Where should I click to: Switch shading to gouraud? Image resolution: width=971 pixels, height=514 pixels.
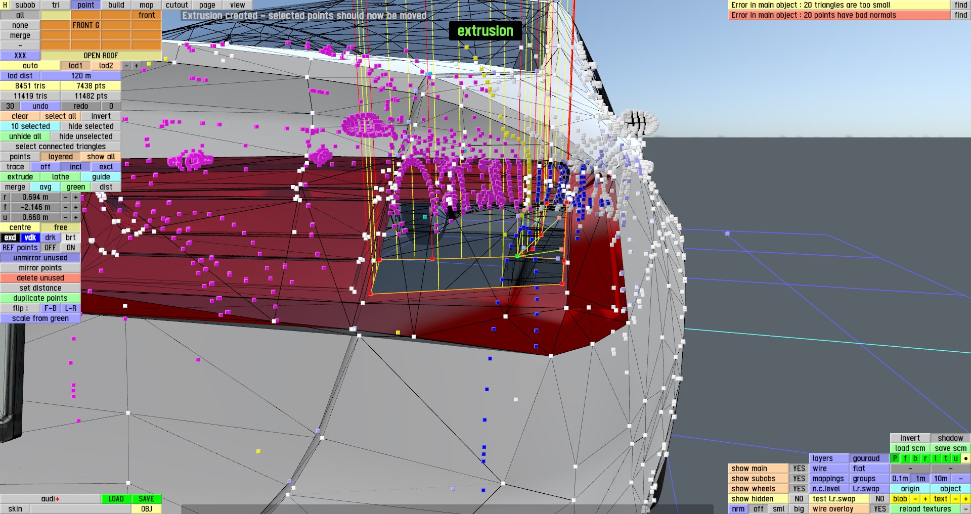click(870, 458)
